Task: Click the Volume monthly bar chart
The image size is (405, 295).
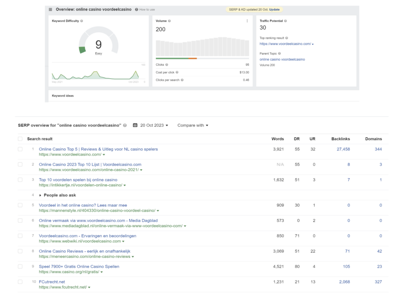Action: 202,47
